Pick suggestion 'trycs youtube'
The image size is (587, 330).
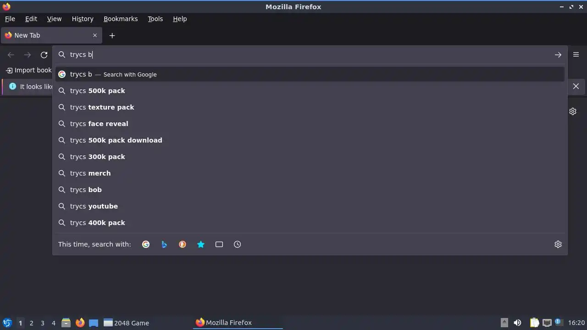tap(310, 206)
